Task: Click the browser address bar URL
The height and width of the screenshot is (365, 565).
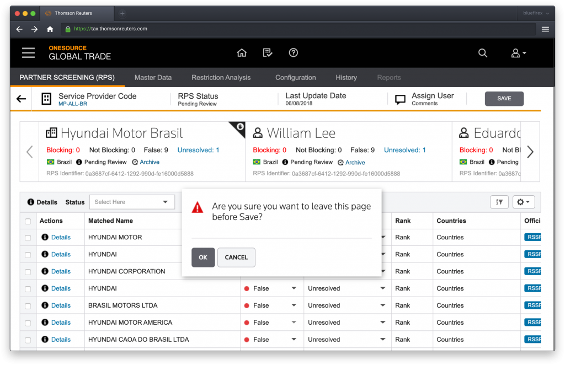Action: tap(110, 29)
